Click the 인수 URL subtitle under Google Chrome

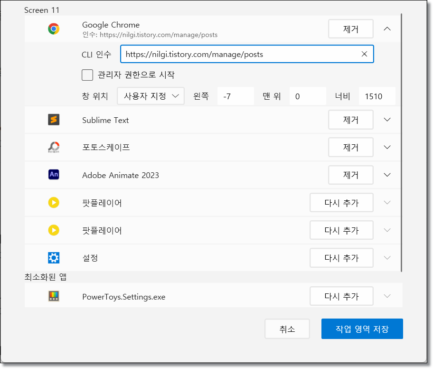pyautogui.click(x=150, y=35)
